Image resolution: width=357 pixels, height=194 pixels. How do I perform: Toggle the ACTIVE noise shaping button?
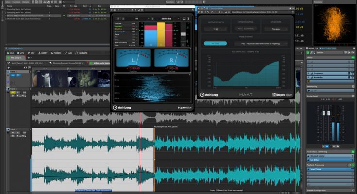click(215, 43)
